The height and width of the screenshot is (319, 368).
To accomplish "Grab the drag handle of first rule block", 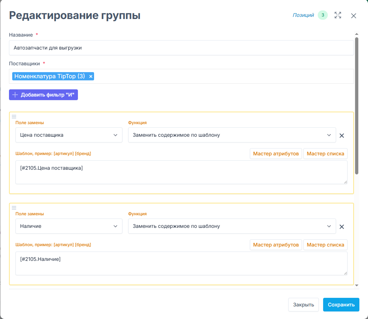I will (14, 116).
